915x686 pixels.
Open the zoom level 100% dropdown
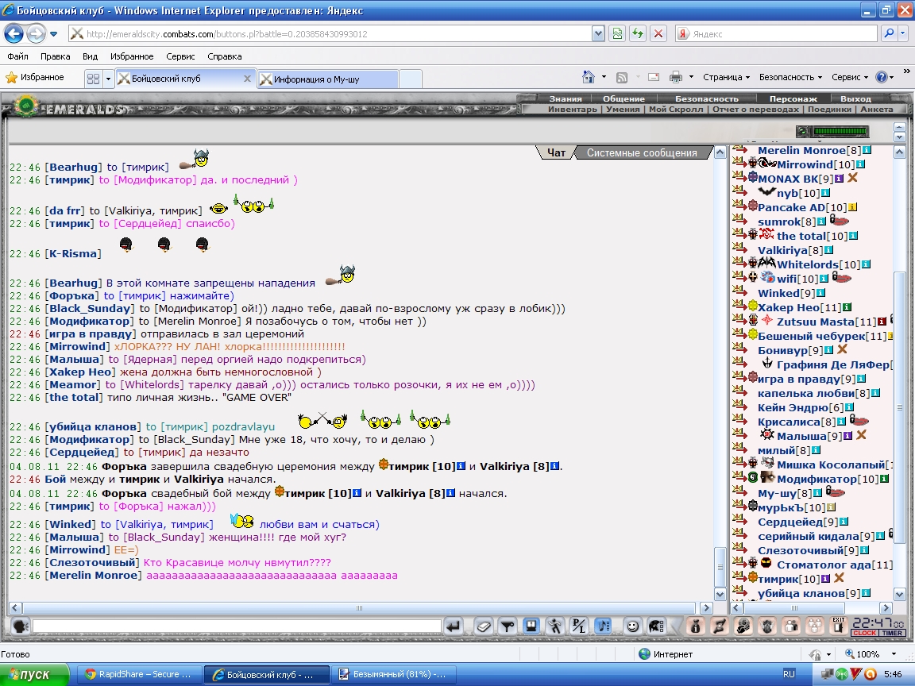[x=894, y=654]
